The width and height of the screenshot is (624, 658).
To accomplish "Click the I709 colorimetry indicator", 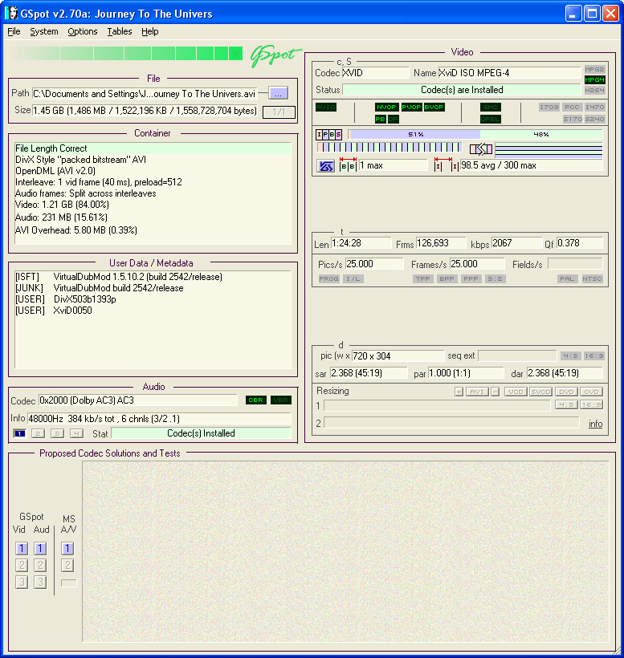I will pyautogui.click(x=549, y=107).
